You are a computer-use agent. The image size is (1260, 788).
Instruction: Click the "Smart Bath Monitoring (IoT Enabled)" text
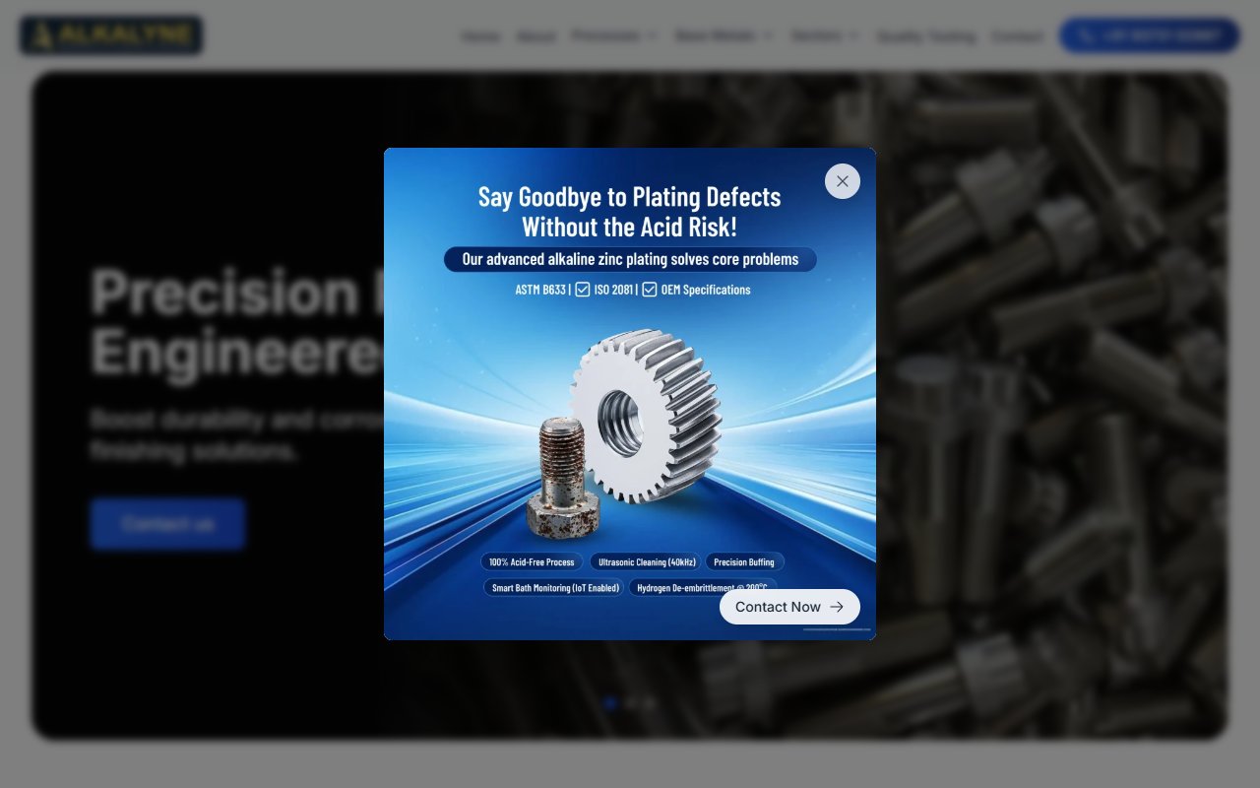point(555,588)
